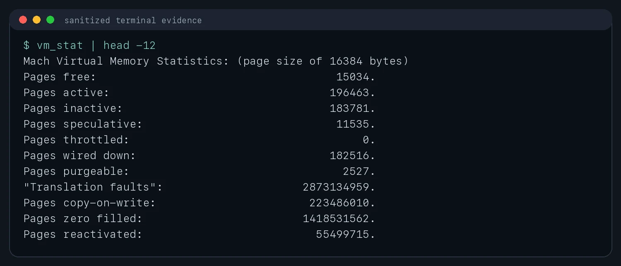This screenshot has width=621, height=266.
Task: Click the value '1418531562.'
Action: (x=339, y=219)
